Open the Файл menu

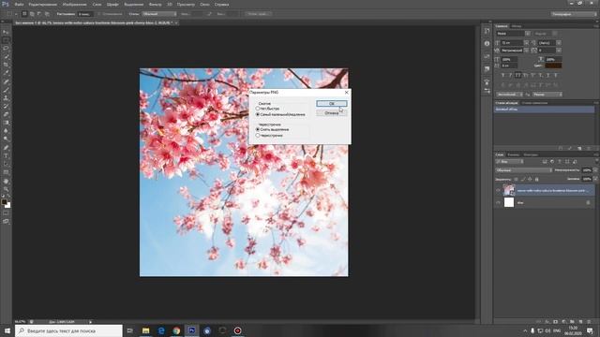point(19,5)
